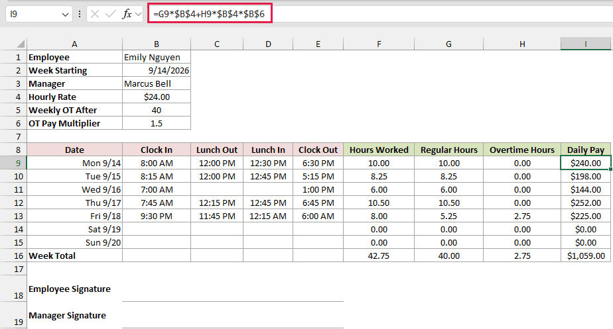Screen dimensions: 613x329
Task: Click the week total hours 42.75
Action: click(x=379, y=256)
